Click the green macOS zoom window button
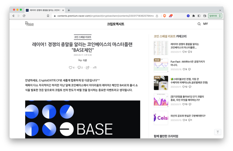 [21, 10]
